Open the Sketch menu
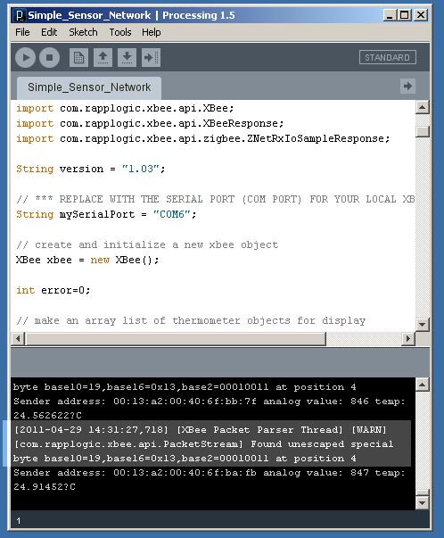The height and width of the screenshot is (538, 444). click(x=83, y=32)
